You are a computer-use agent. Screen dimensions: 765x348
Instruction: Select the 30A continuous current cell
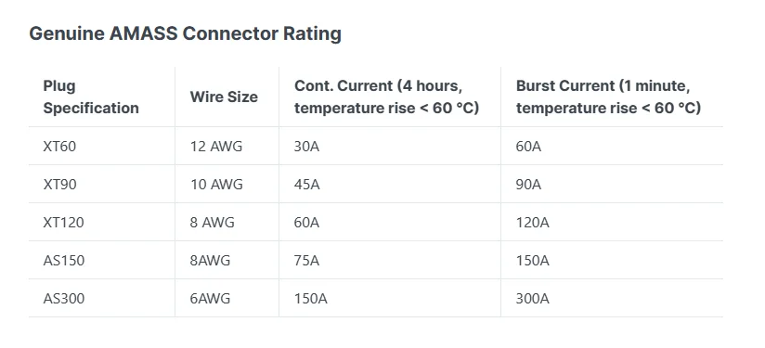tap(307, 147)
